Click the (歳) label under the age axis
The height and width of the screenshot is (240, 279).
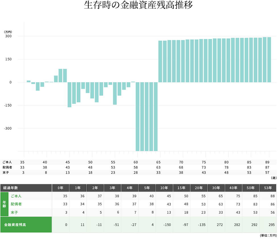pos(274,178)
